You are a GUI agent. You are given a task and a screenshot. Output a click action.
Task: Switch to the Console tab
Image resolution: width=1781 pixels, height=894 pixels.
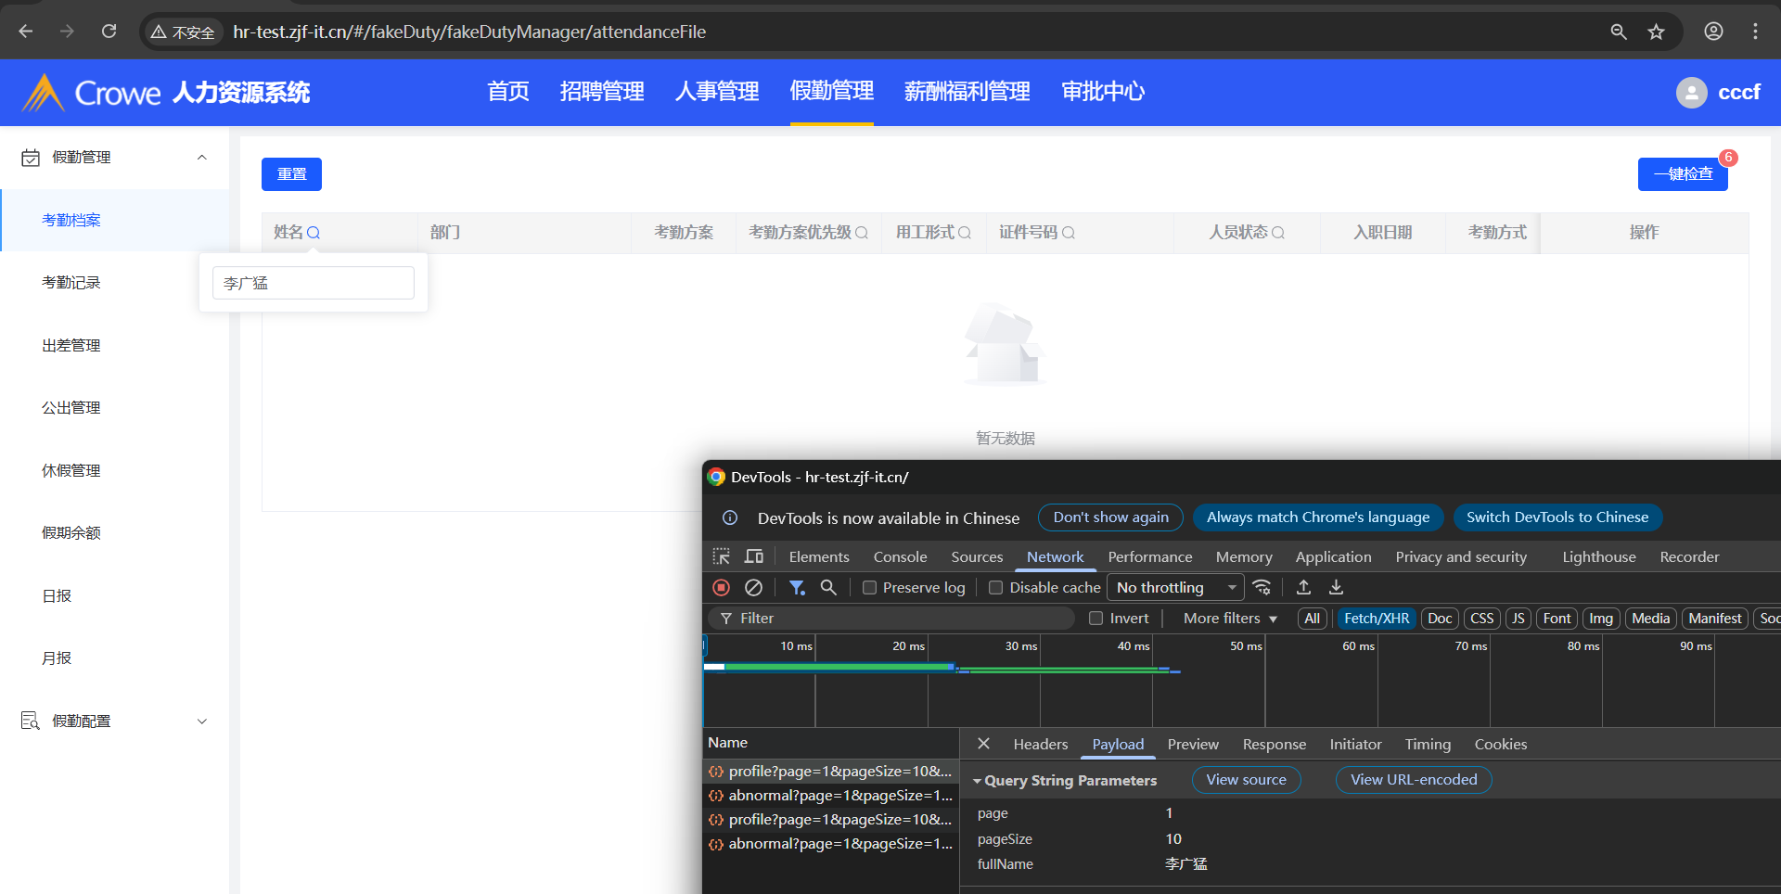pyautogui.click(x=899, y=556)
